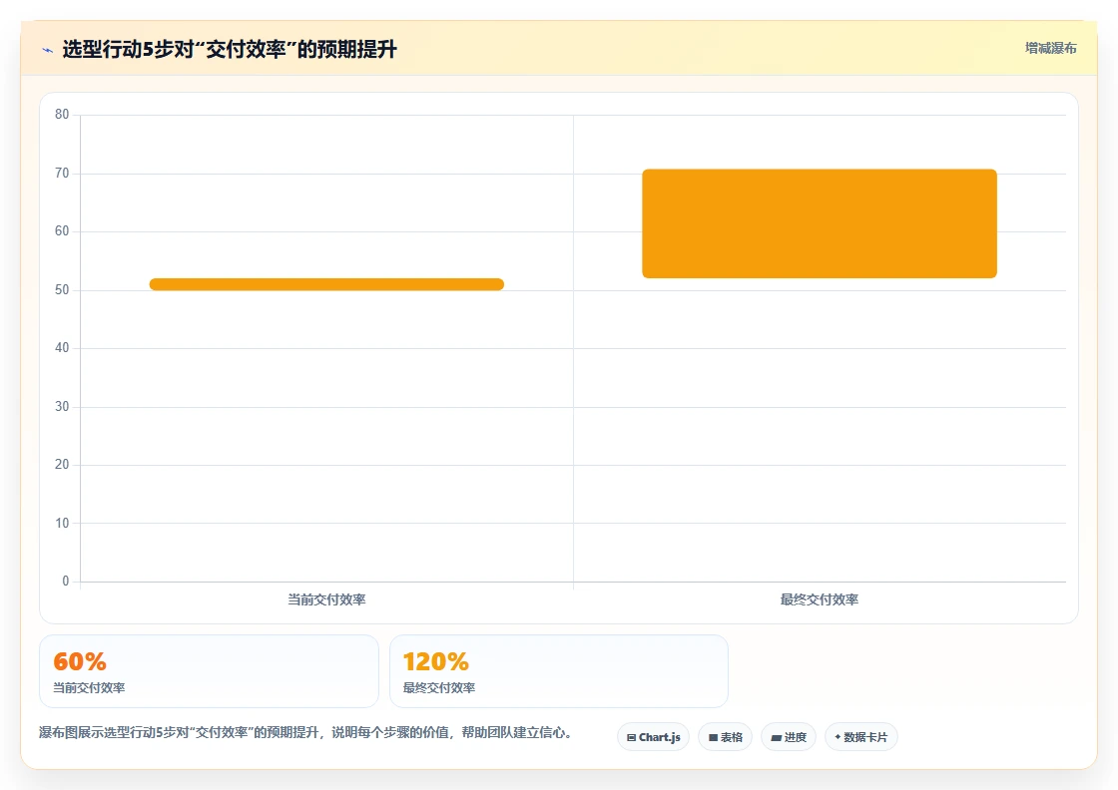Click the y-axis value 10
Screen dimensions: 1118x790
(62, 524)
